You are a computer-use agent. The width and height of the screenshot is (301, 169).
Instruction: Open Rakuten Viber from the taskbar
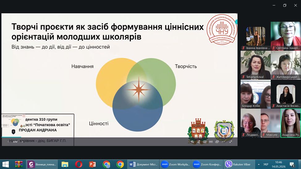coord(239,164)
